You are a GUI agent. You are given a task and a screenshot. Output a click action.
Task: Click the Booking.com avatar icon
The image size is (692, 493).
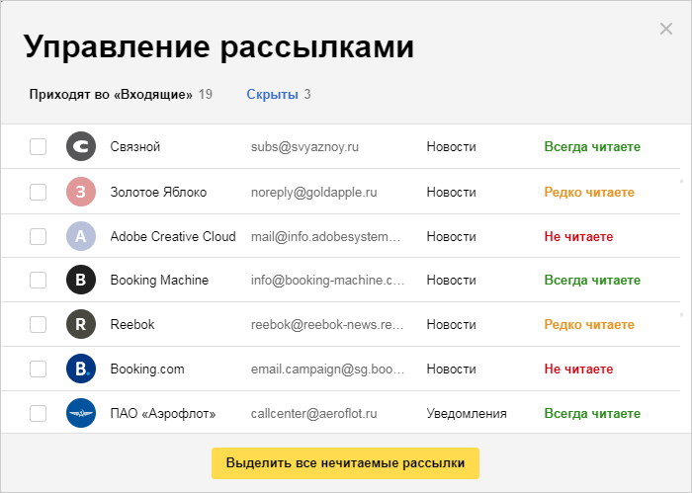81,369
